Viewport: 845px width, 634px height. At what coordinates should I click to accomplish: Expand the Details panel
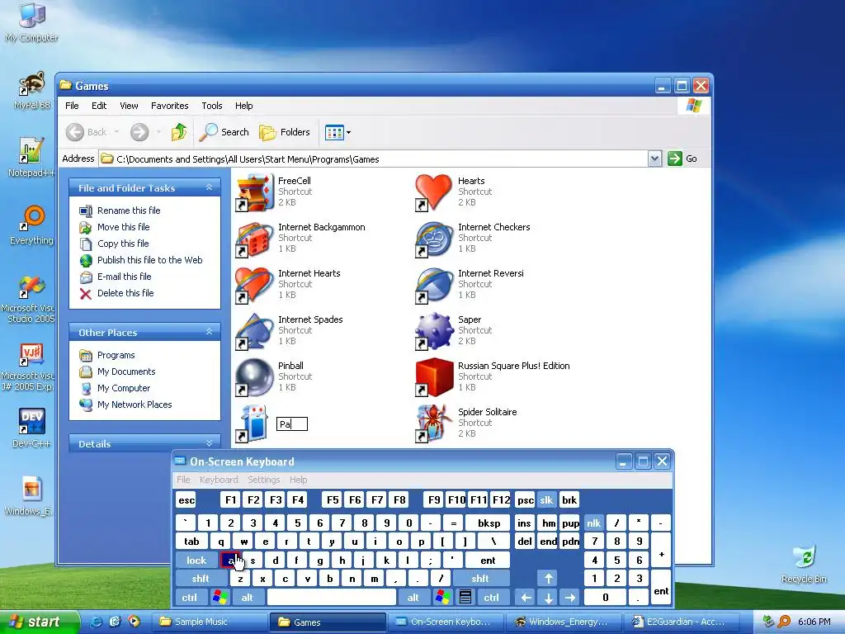209,443
